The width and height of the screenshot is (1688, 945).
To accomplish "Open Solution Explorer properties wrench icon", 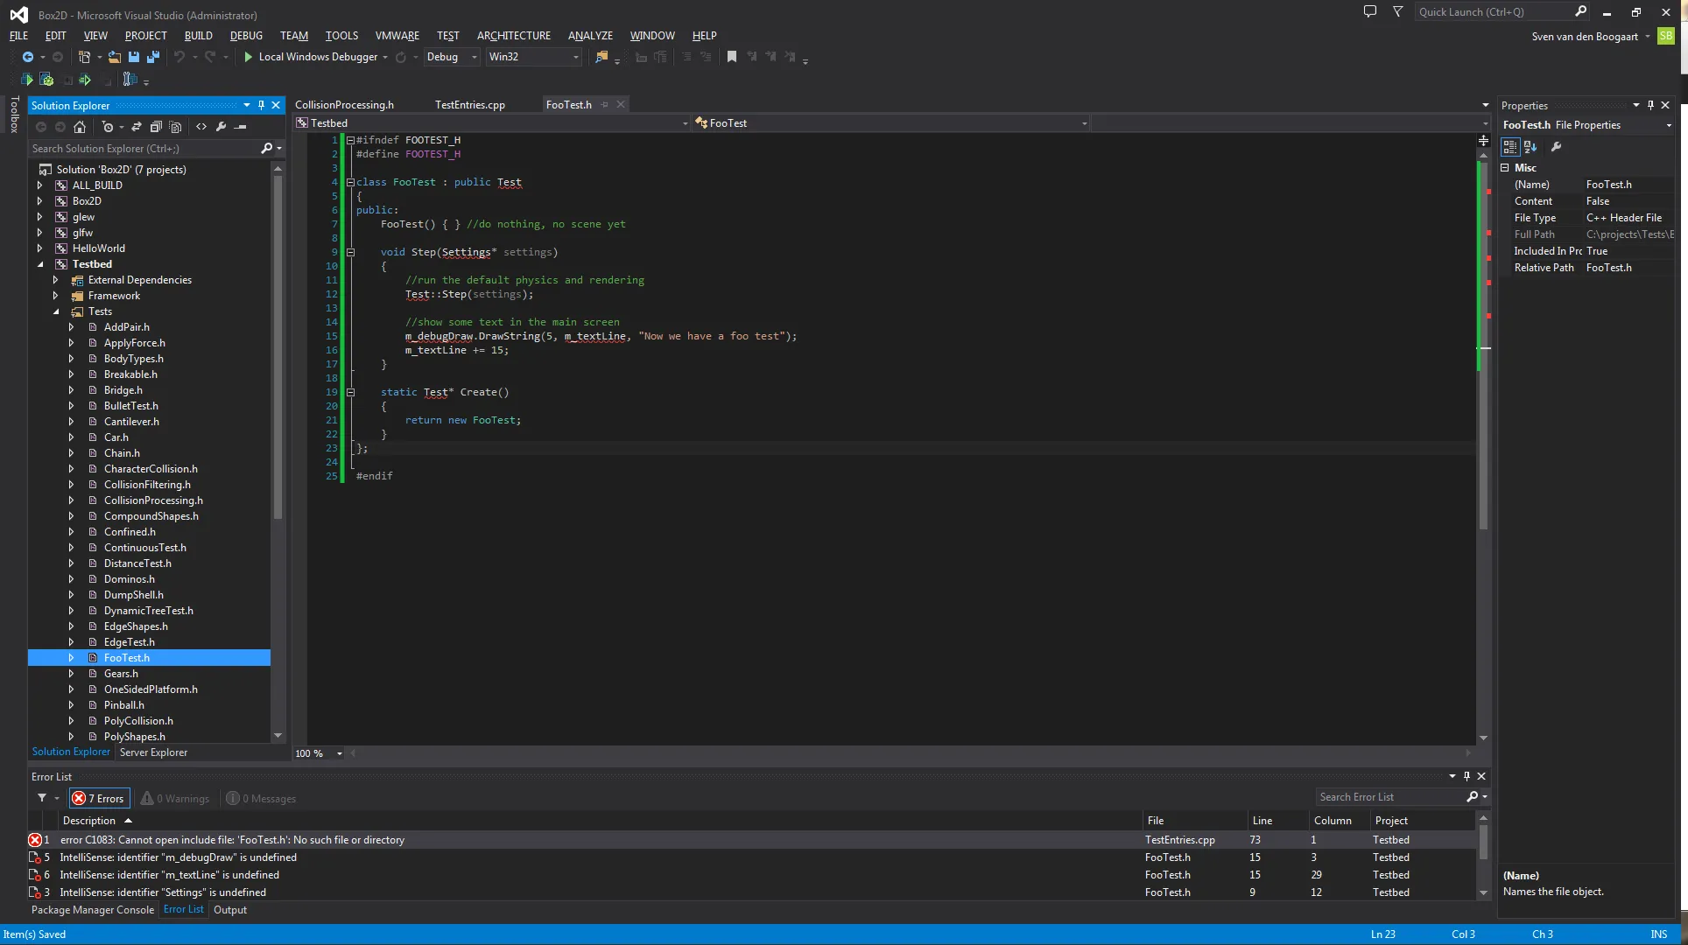I will 222,127.
